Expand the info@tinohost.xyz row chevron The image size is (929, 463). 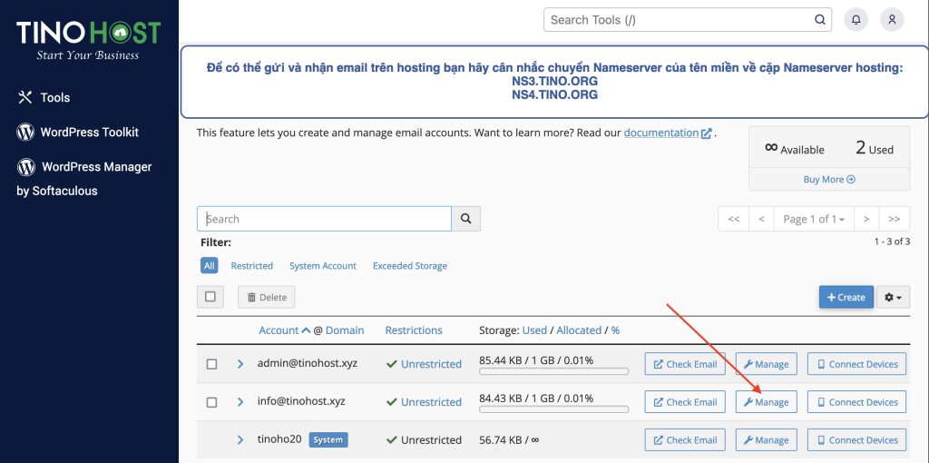pyautogui.click(x=240, y=402)
